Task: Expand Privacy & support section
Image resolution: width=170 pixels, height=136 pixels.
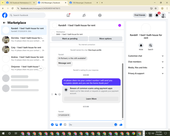Action: tap(146, 73)
